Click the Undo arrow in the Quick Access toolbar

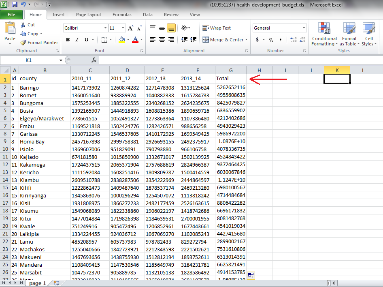23,4
